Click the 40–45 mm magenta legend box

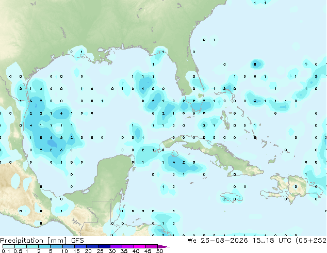pos(140,246)
